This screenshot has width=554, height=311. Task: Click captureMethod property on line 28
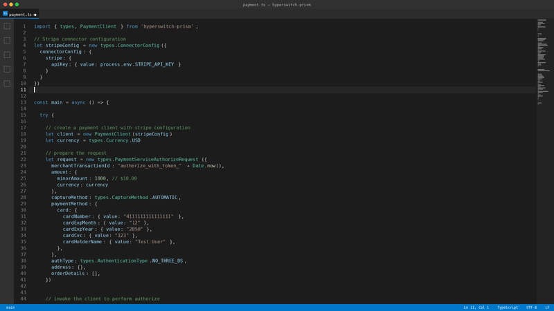[x=69, y=198]
